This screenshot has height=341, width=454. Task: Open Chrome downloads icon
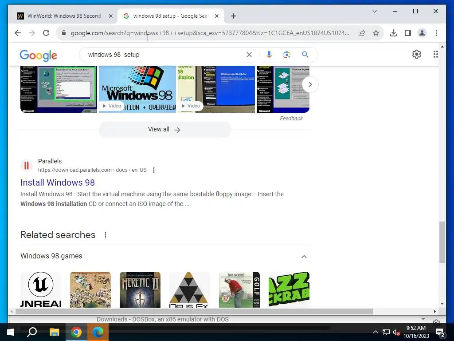(x=394, y=33)
